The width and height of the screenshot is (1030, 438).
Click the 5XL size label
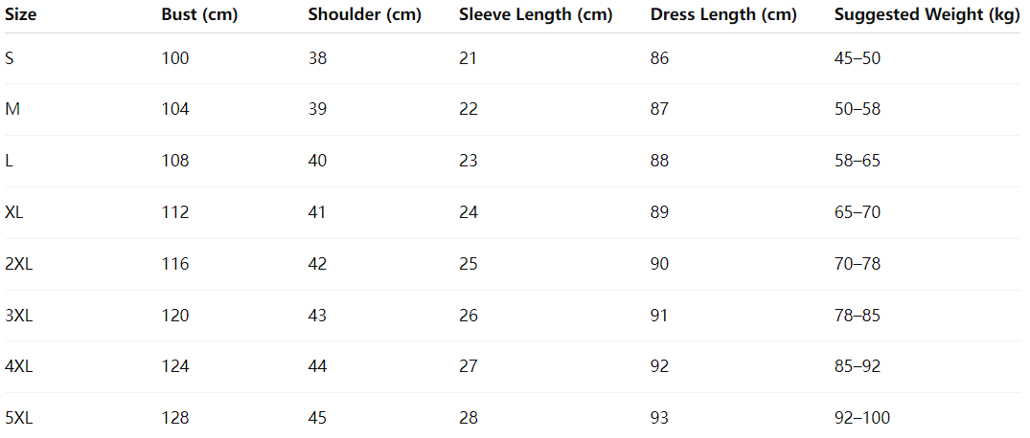tap(19, 418)
